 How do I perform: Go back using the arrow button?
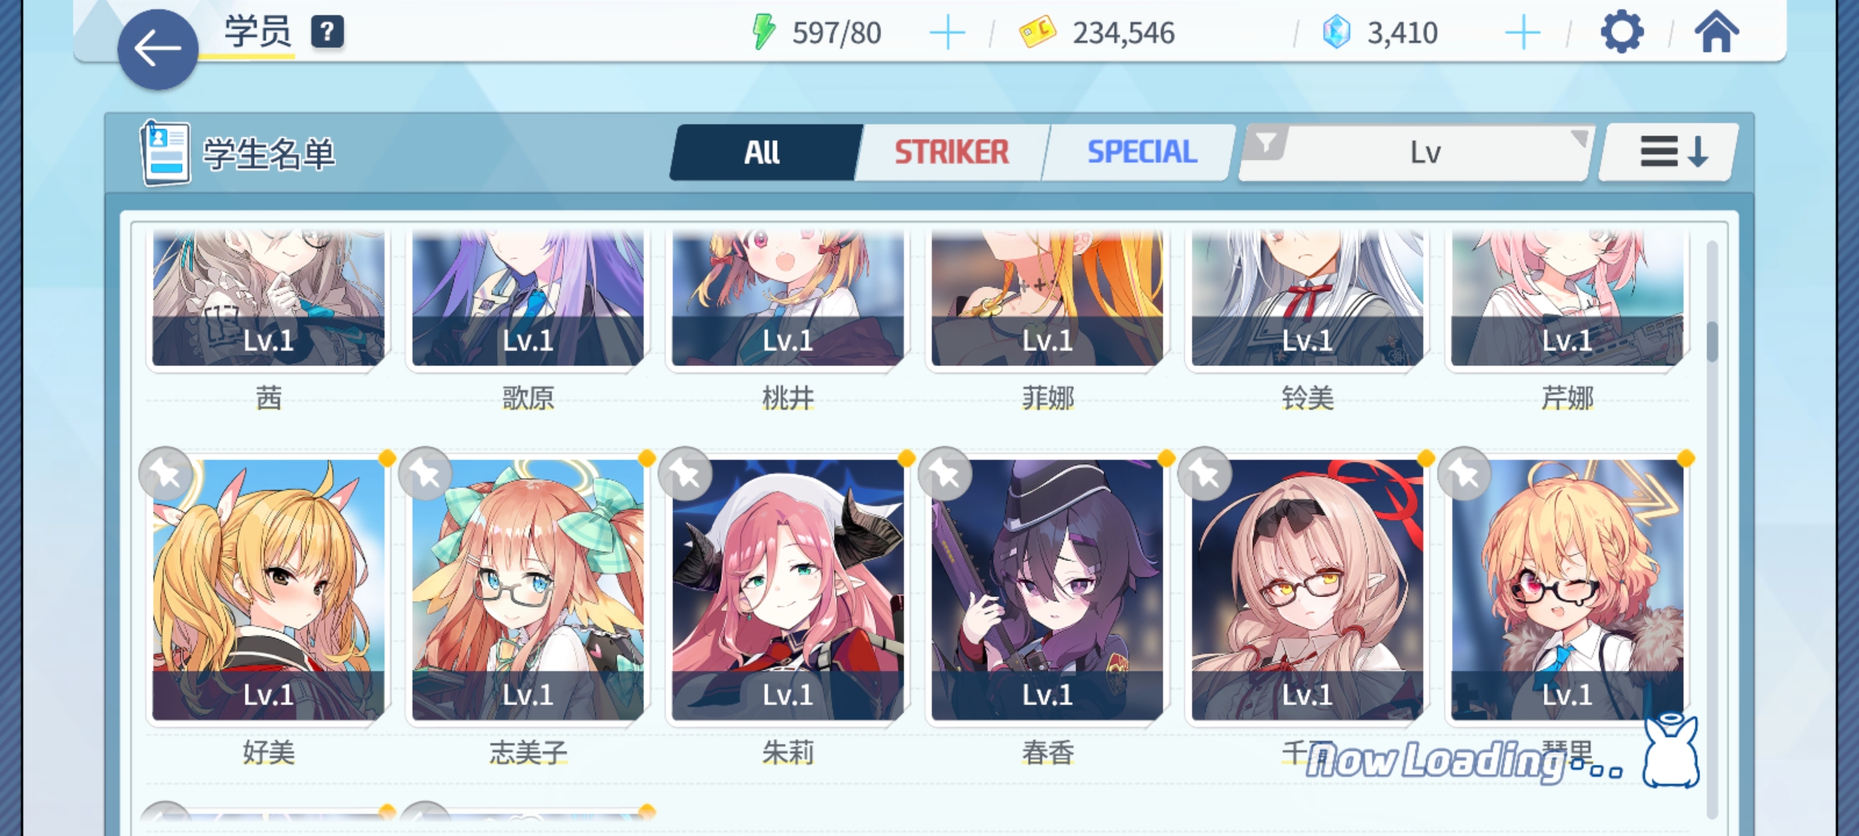pyautogui.click(x=158, y=50)
